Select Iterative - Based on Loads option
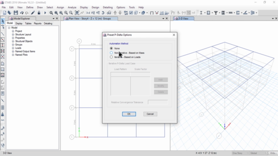This screenshot has width=278, height=156. (111, 57)
